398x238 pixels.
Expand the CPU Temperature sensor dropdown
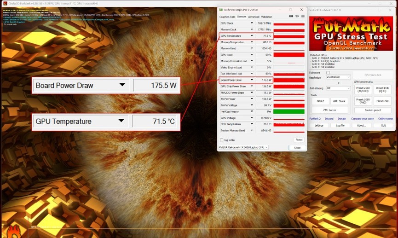pyautogui.click(x=252, y=124)
